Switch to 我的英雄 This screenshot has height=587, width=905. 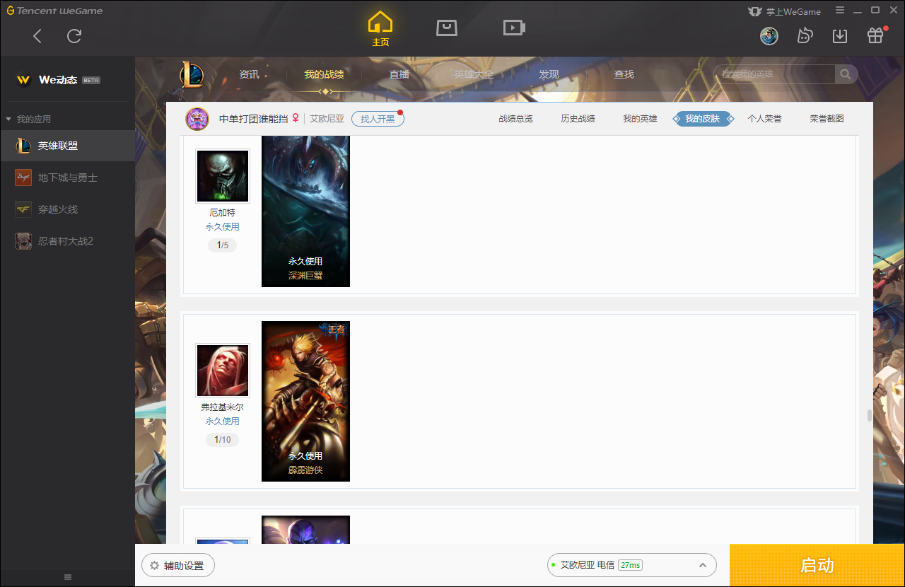(x=640, y=119)
